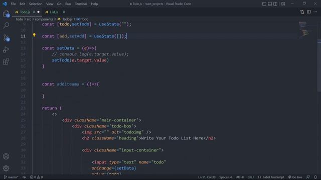This screenshot has width=321, height=180.
Task: Click the VS Code logo icon
Action: (5, 3)
